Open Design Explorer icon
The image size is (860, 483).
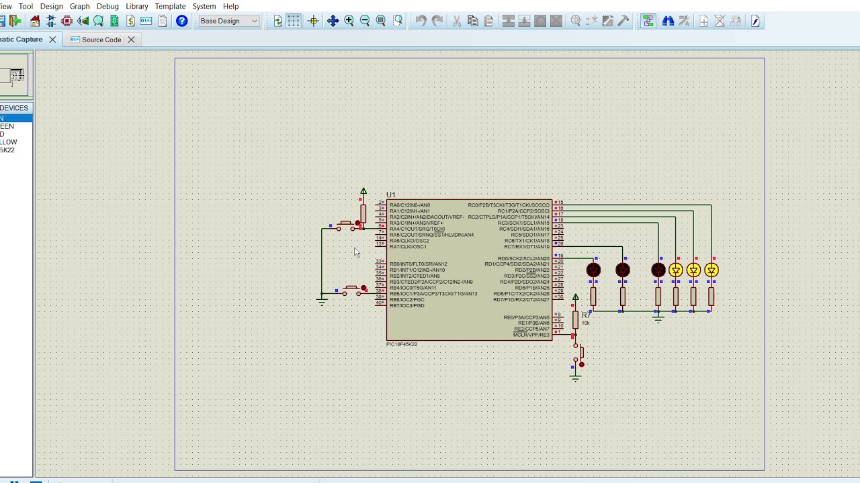(x=115, y=21)
